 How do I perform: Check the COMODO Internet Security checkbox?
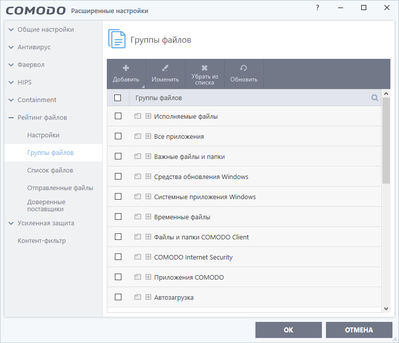[x=118, y=257]
